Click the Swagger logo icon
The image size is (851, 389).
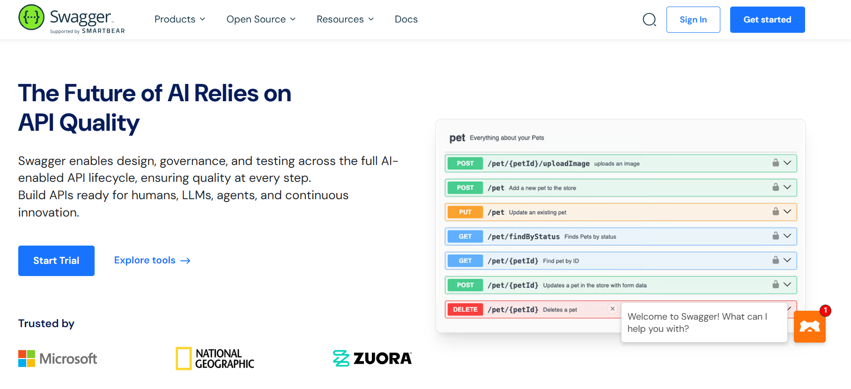click(x=31, y=17)
